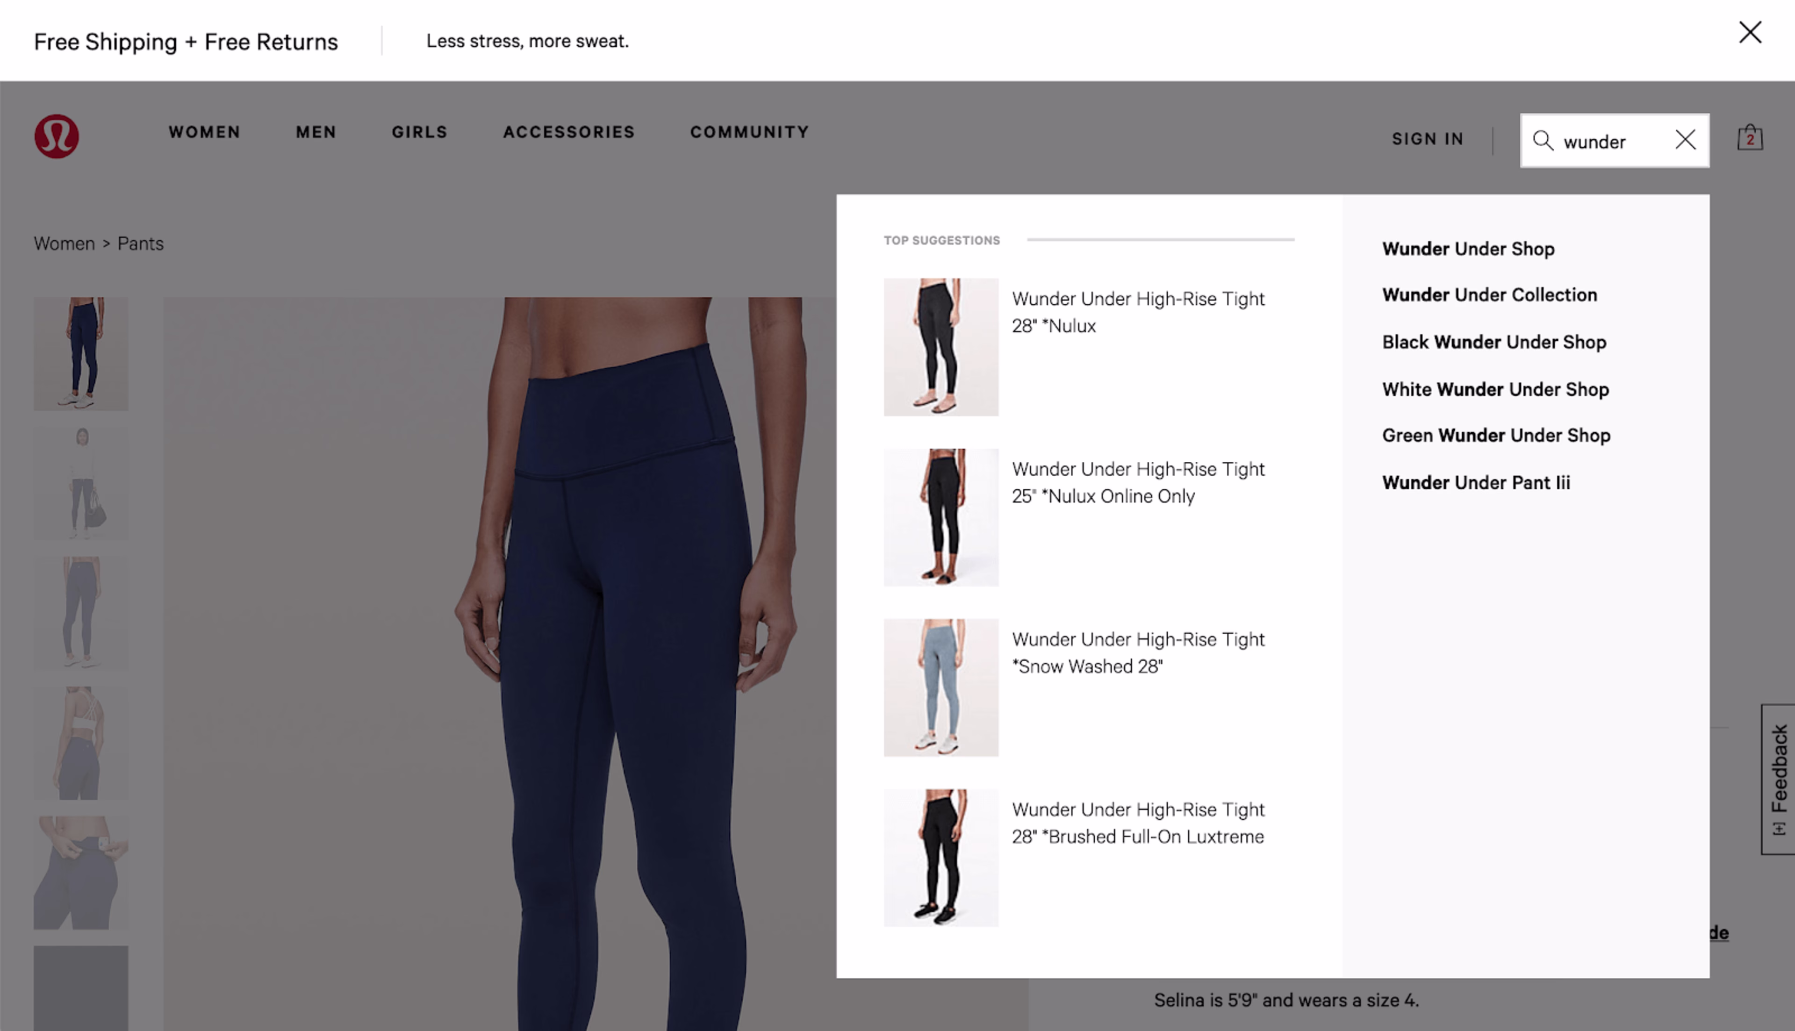Open Wunder Under 25" Nulux Online Only link
Screen dimensions: 1795x1031
(1138, 482)
